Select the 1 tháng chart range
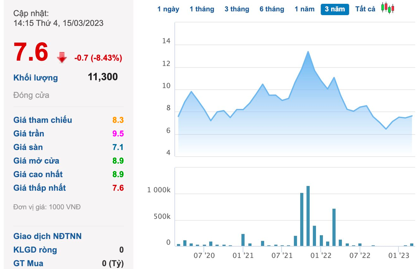The height and width of the screenshot is (269, 419). pyautogui.click(x=202, y=9)
